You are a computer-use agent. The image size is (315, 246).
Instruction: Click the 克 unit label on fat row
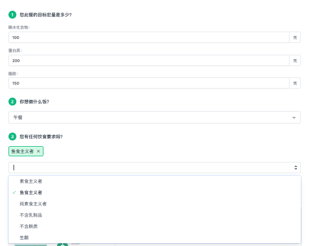295,83
